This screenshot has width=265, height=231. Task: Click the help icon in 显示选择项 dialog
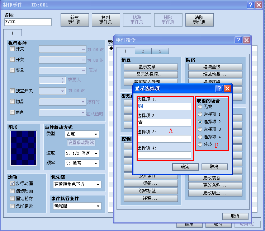pyautogui.click(x=219, y=89)
